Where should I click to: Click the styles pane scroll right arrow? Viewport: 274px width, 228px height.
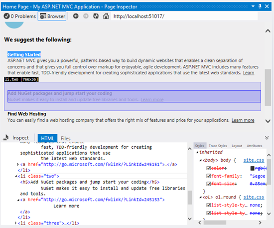click(x=260, y=223)
